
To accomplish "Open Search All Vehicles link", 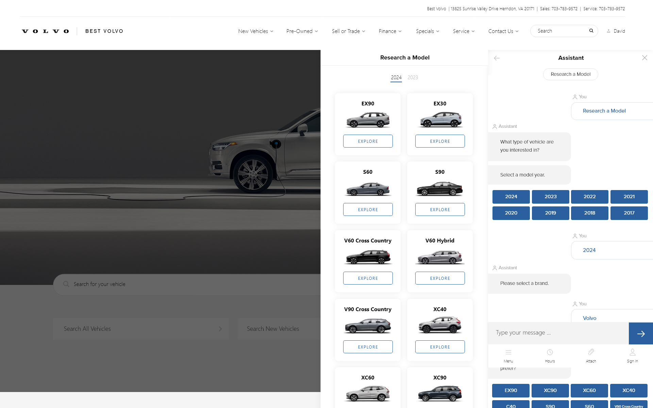I will pos(141,329).
